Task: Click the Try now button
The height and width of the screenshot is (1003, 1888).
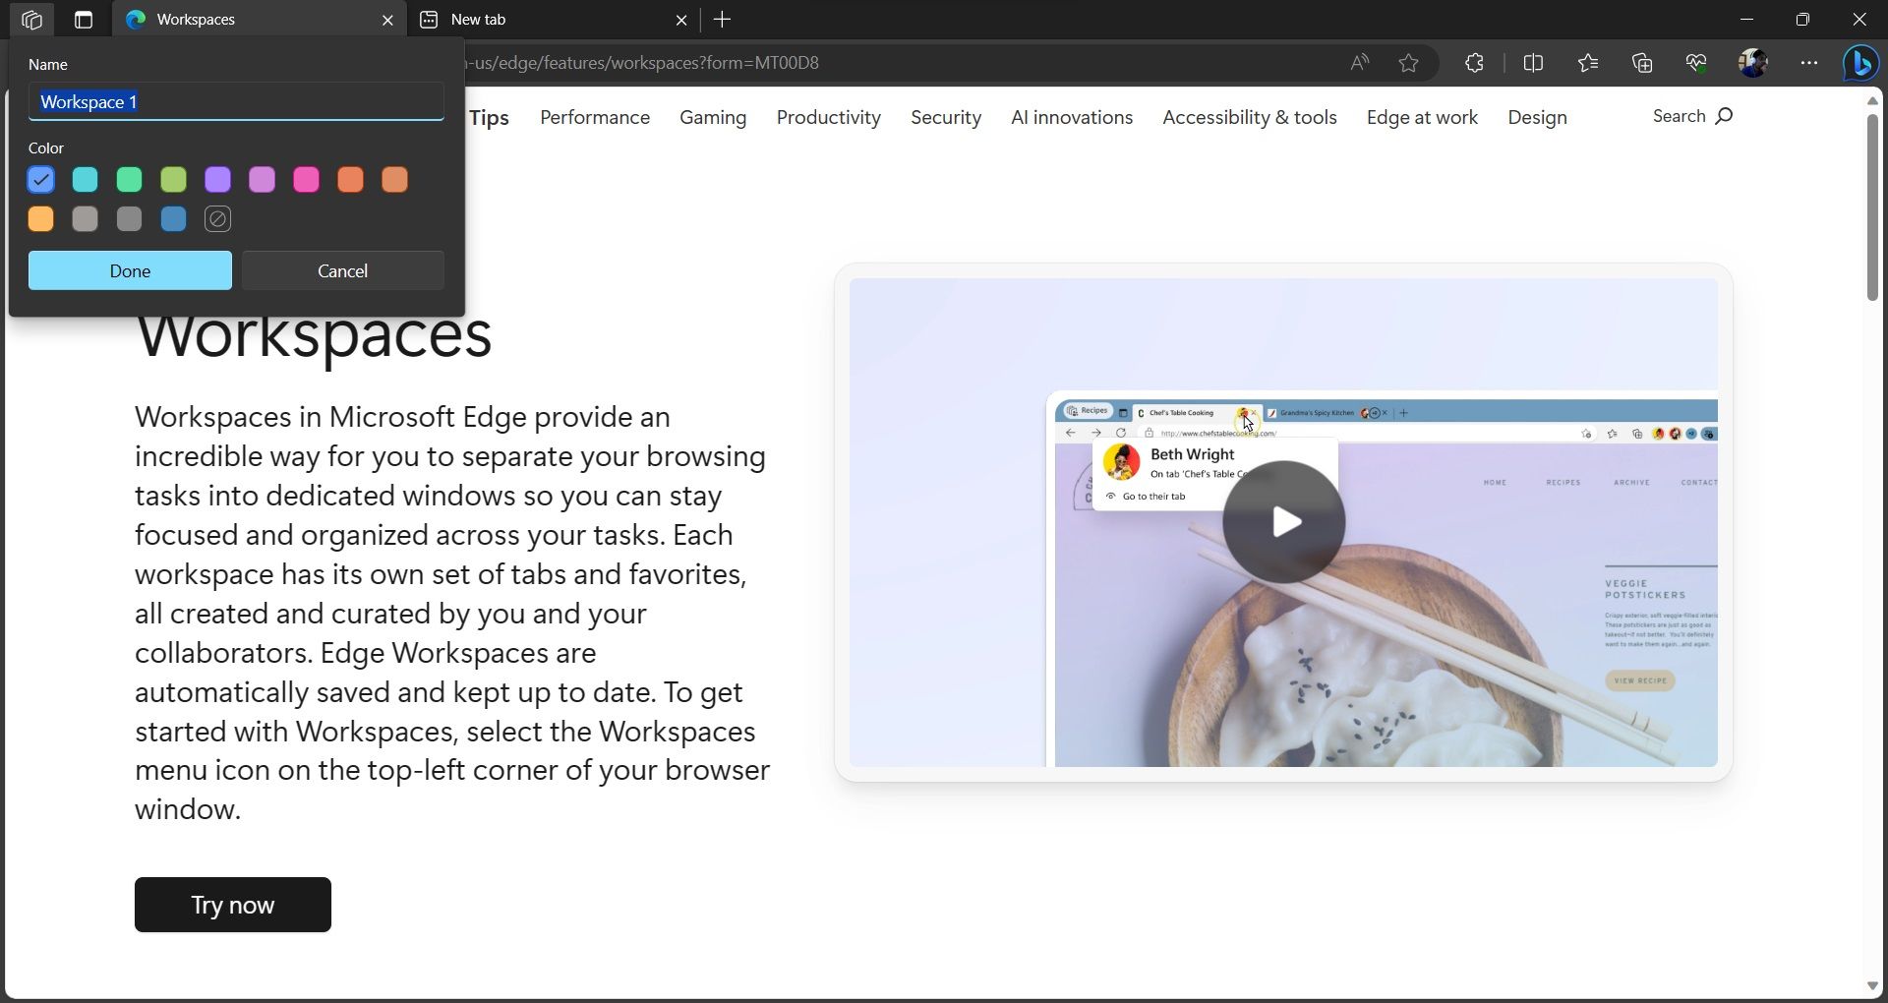Action: tap(232, 905)
